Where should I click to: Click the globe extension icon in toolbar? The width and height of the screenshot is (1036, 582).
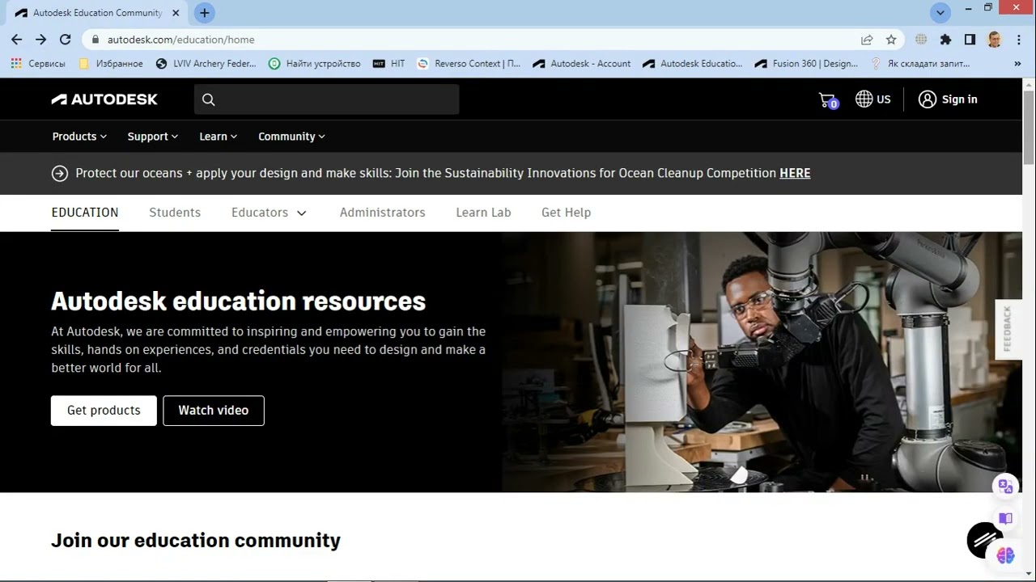[x=921, y=39]
